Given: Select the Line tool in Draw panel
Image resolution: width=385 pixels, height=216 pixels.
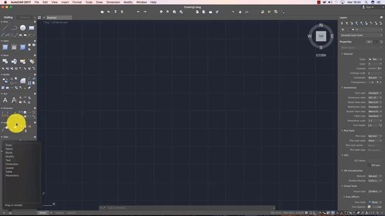Looking at the screenshot, I should click(5, 28).
